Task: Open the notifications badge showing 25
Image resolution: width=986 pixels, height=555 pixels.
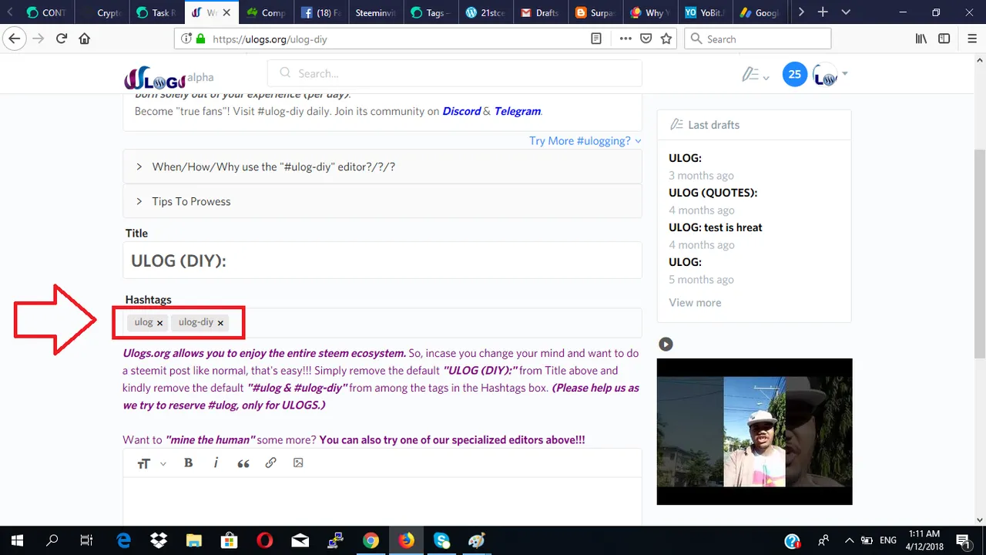Action: click(x=795, y=75)
